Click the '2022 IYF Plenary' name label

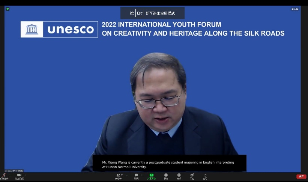(15, 171)
